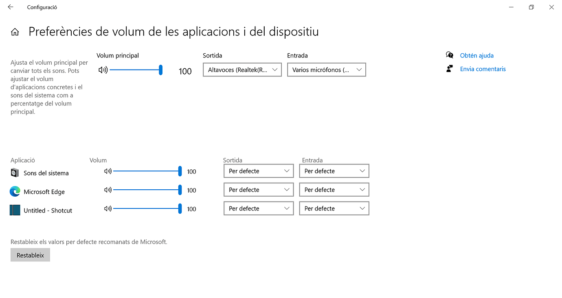Click the Volum principal slider handle

(161, 70)
